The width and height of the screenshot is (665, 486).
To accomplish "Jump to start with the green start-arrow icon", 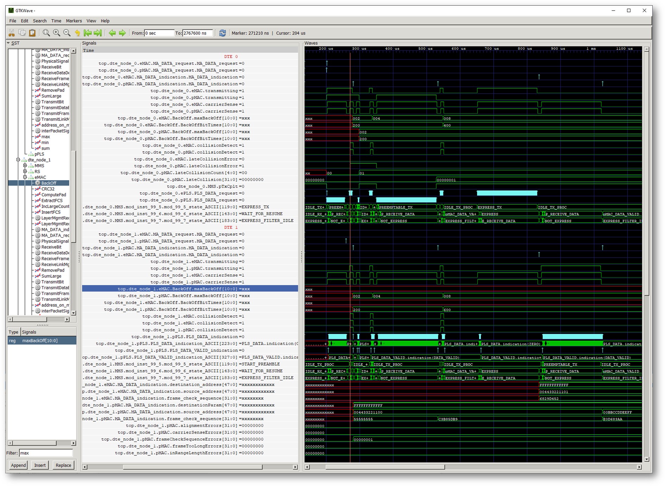I will point(88,33).
